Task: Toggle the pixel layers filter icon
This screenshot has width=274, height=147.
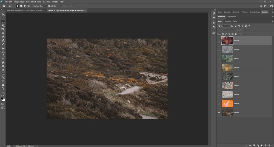Action: (232, 26)
